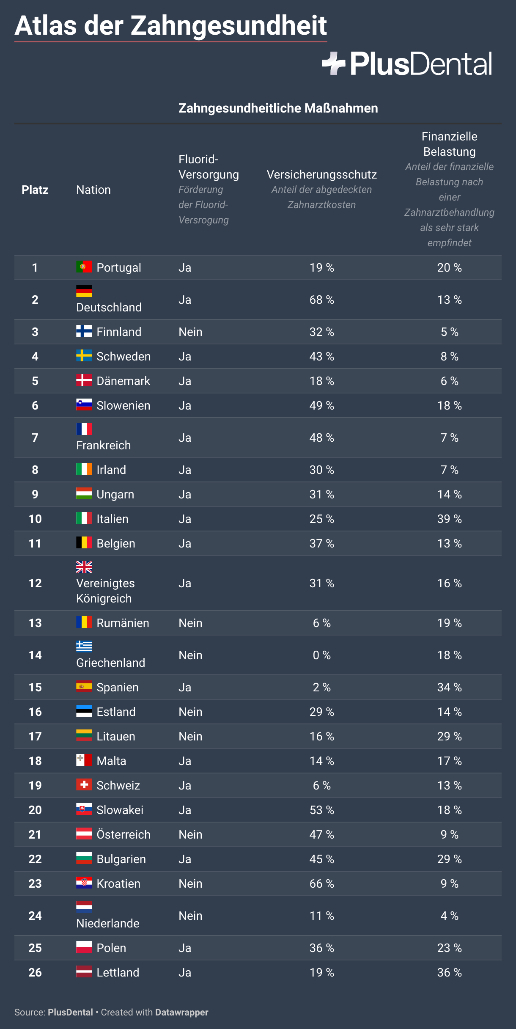Select the Malta flag icon
Image resolution: width=516 pixels, height=1029 pixels.
click(84, 760)
